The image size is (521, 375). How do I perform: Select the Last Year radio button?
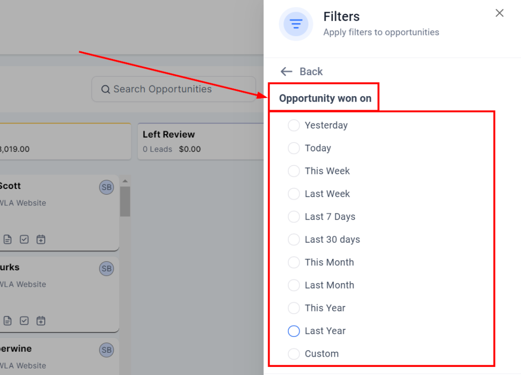click(x=294, y=331)
